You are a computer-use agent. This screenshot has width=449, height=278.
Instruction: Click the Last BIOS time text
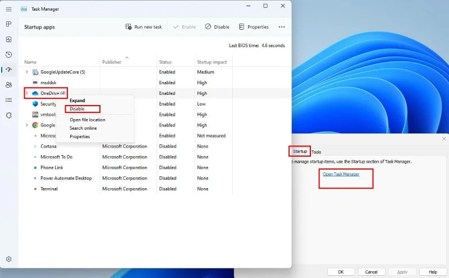[x=257, y=45]
